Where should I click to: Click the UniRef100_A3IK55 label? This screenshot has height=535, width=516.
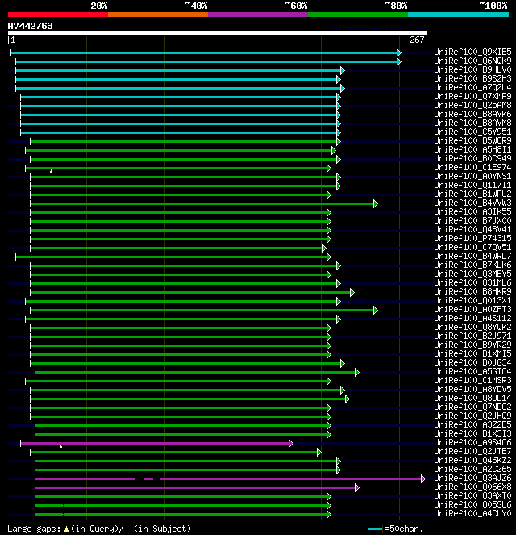pos(472,211)
